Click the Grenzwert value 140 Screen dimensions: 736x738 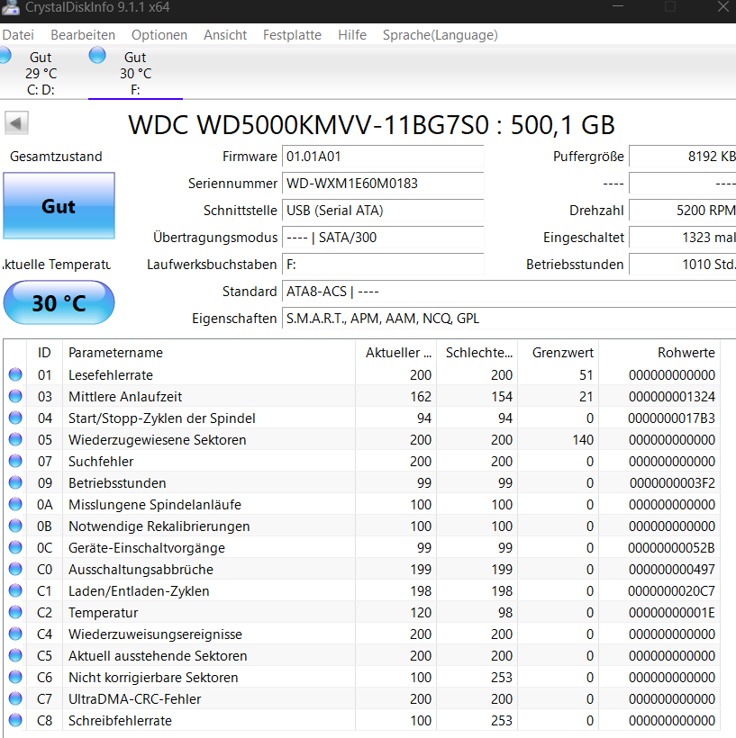click(583, 440)
